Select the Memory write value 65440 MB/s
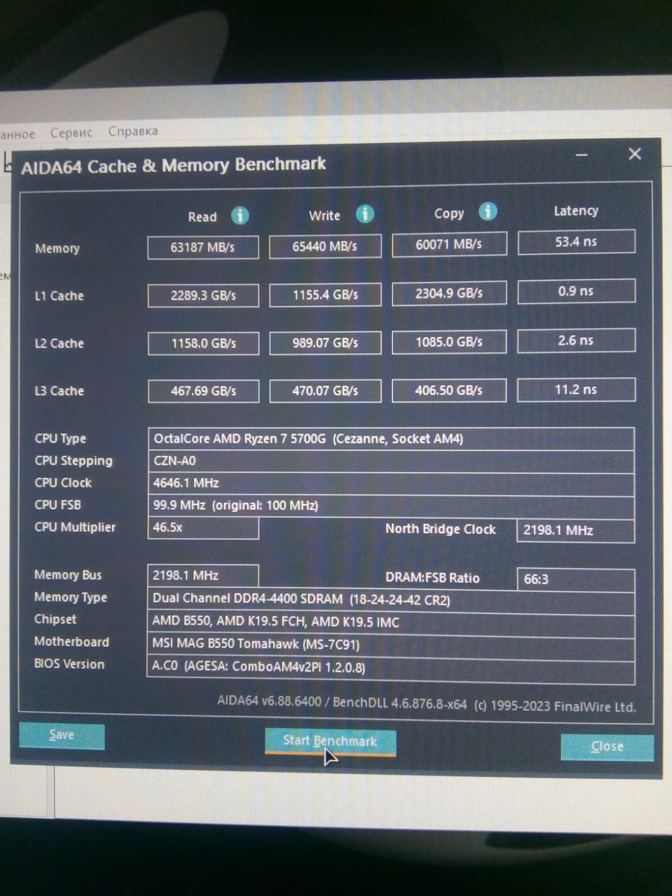672x896 pixels. [x=325, y=246]
